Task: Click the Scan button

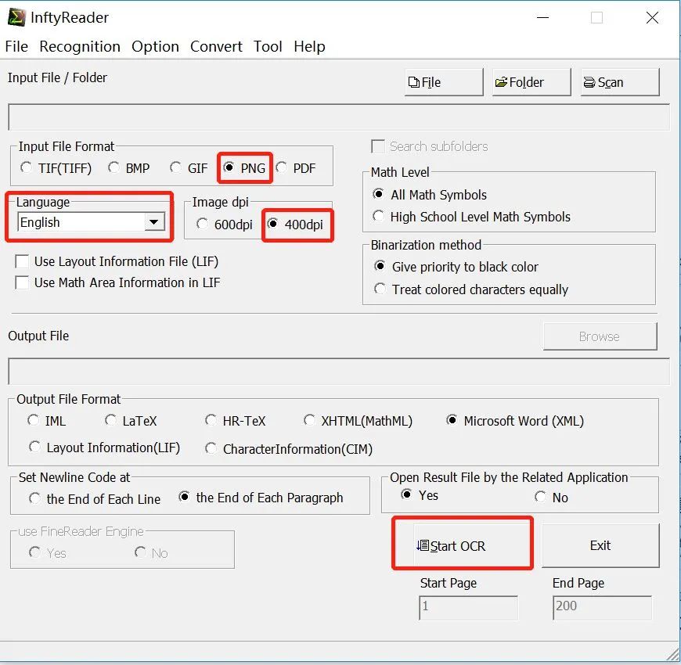Action: tap(620, 82)
